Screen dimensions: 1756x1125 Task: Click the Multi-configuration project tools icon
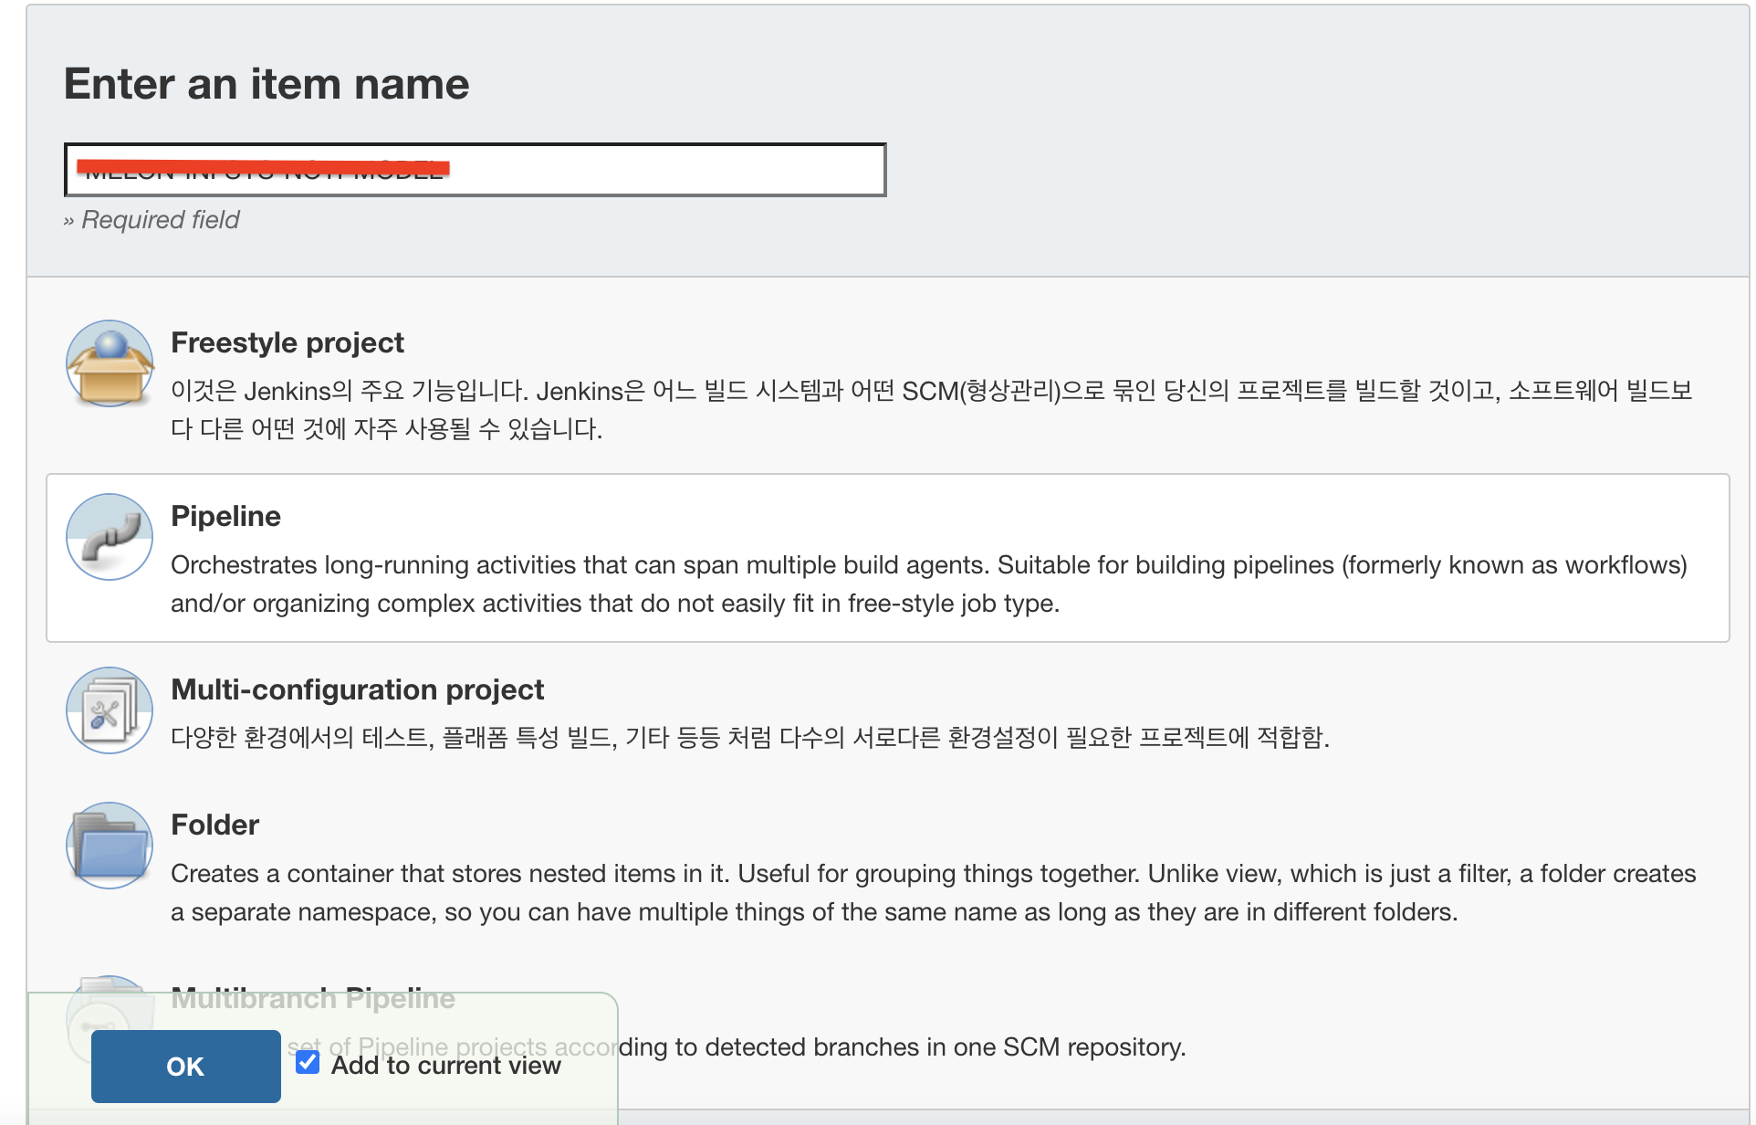[x=110, y=710]
